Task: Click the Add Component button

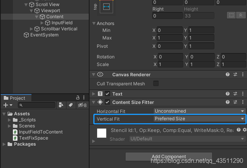Action: click(169, 157)
